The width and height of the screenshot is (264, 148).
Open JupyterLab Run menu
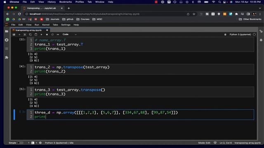point(37,25)
